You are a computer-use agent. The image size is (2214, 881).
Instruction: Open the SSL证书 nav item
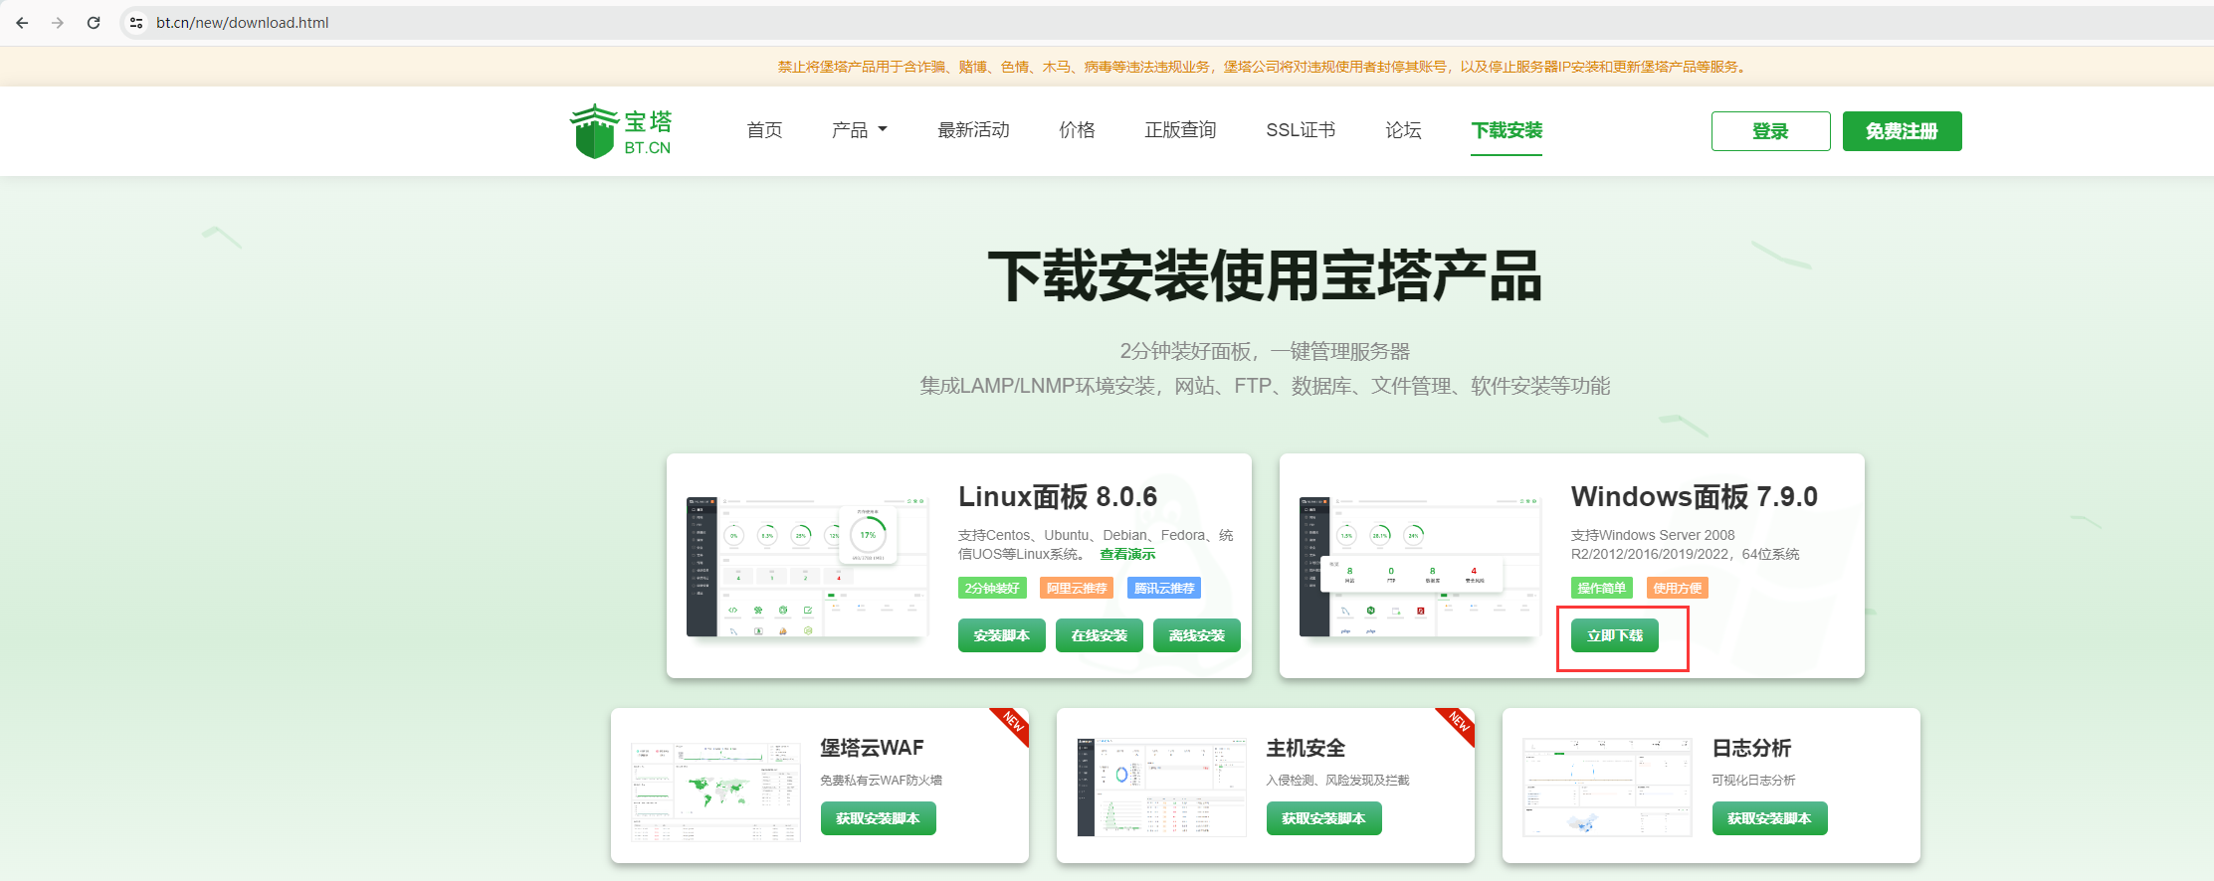click(x=1301, y=130)
